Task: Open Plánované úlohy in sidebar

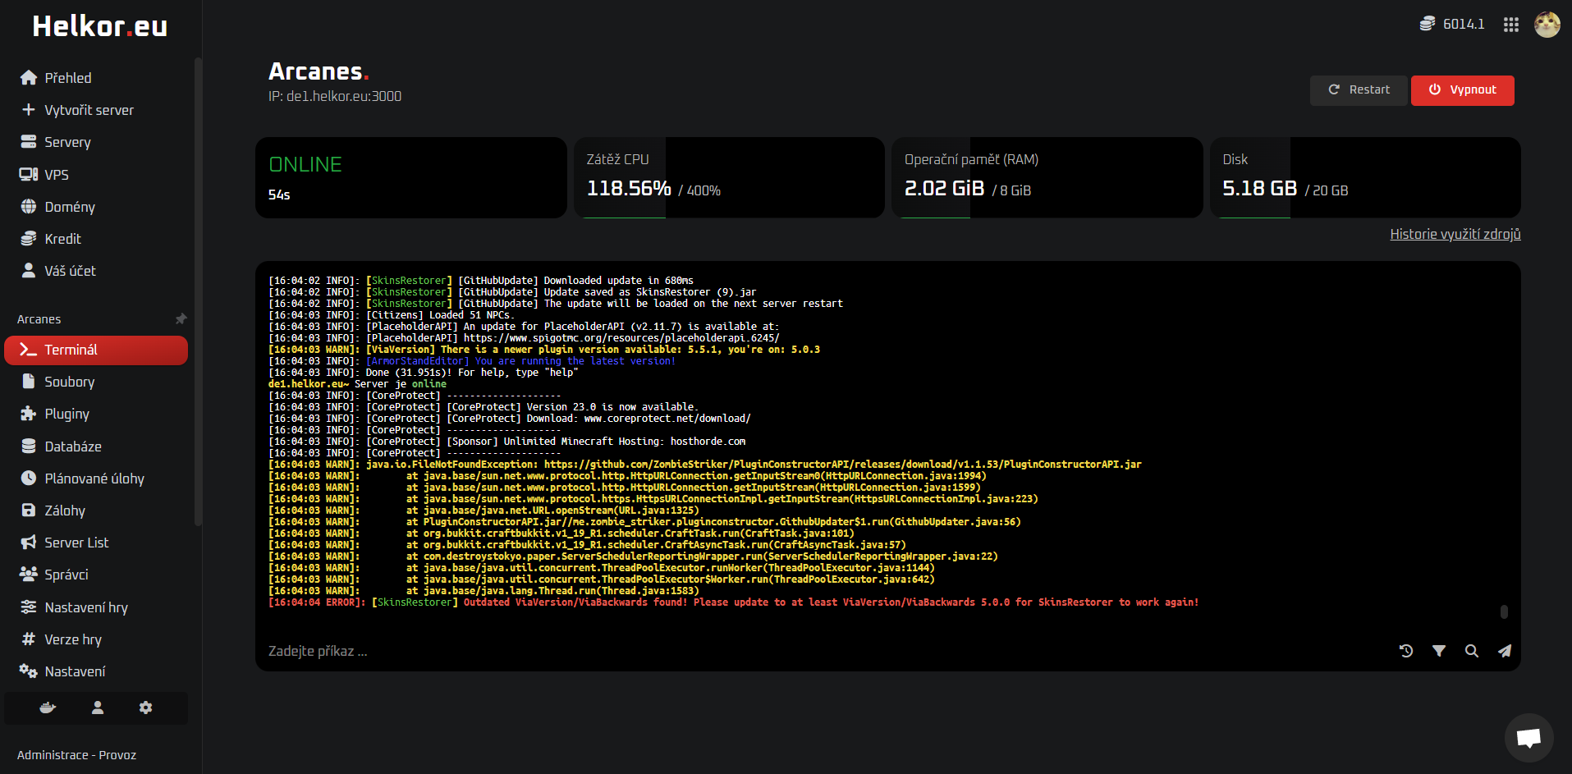Action: [94, 479]
